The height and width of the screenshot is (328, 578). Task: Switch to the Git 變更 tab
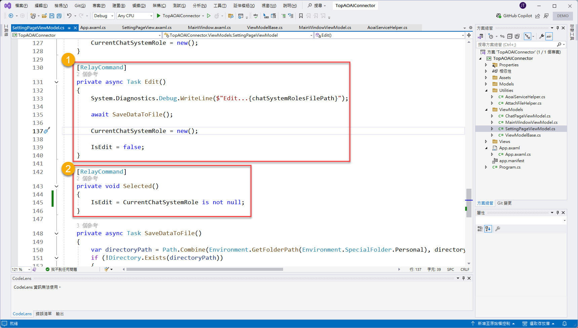coord(504,203)
